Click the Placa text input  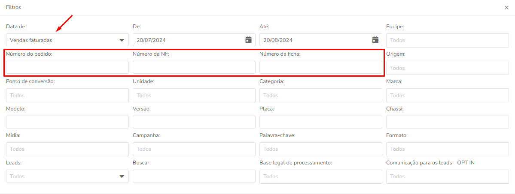(x=321, y=122)
